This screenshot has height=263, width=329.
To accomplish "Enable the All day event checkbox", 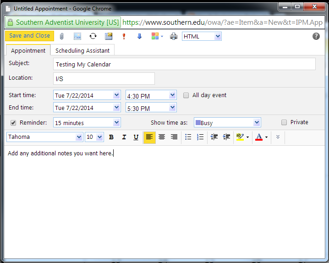I will [186, 95].
